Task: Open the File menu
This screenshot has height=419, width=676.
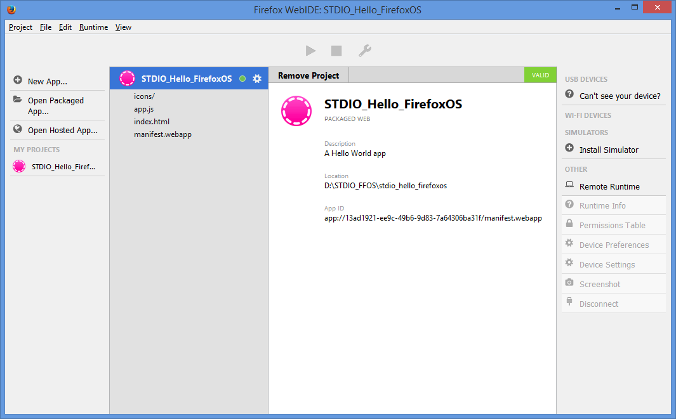Action: [46, 27]
